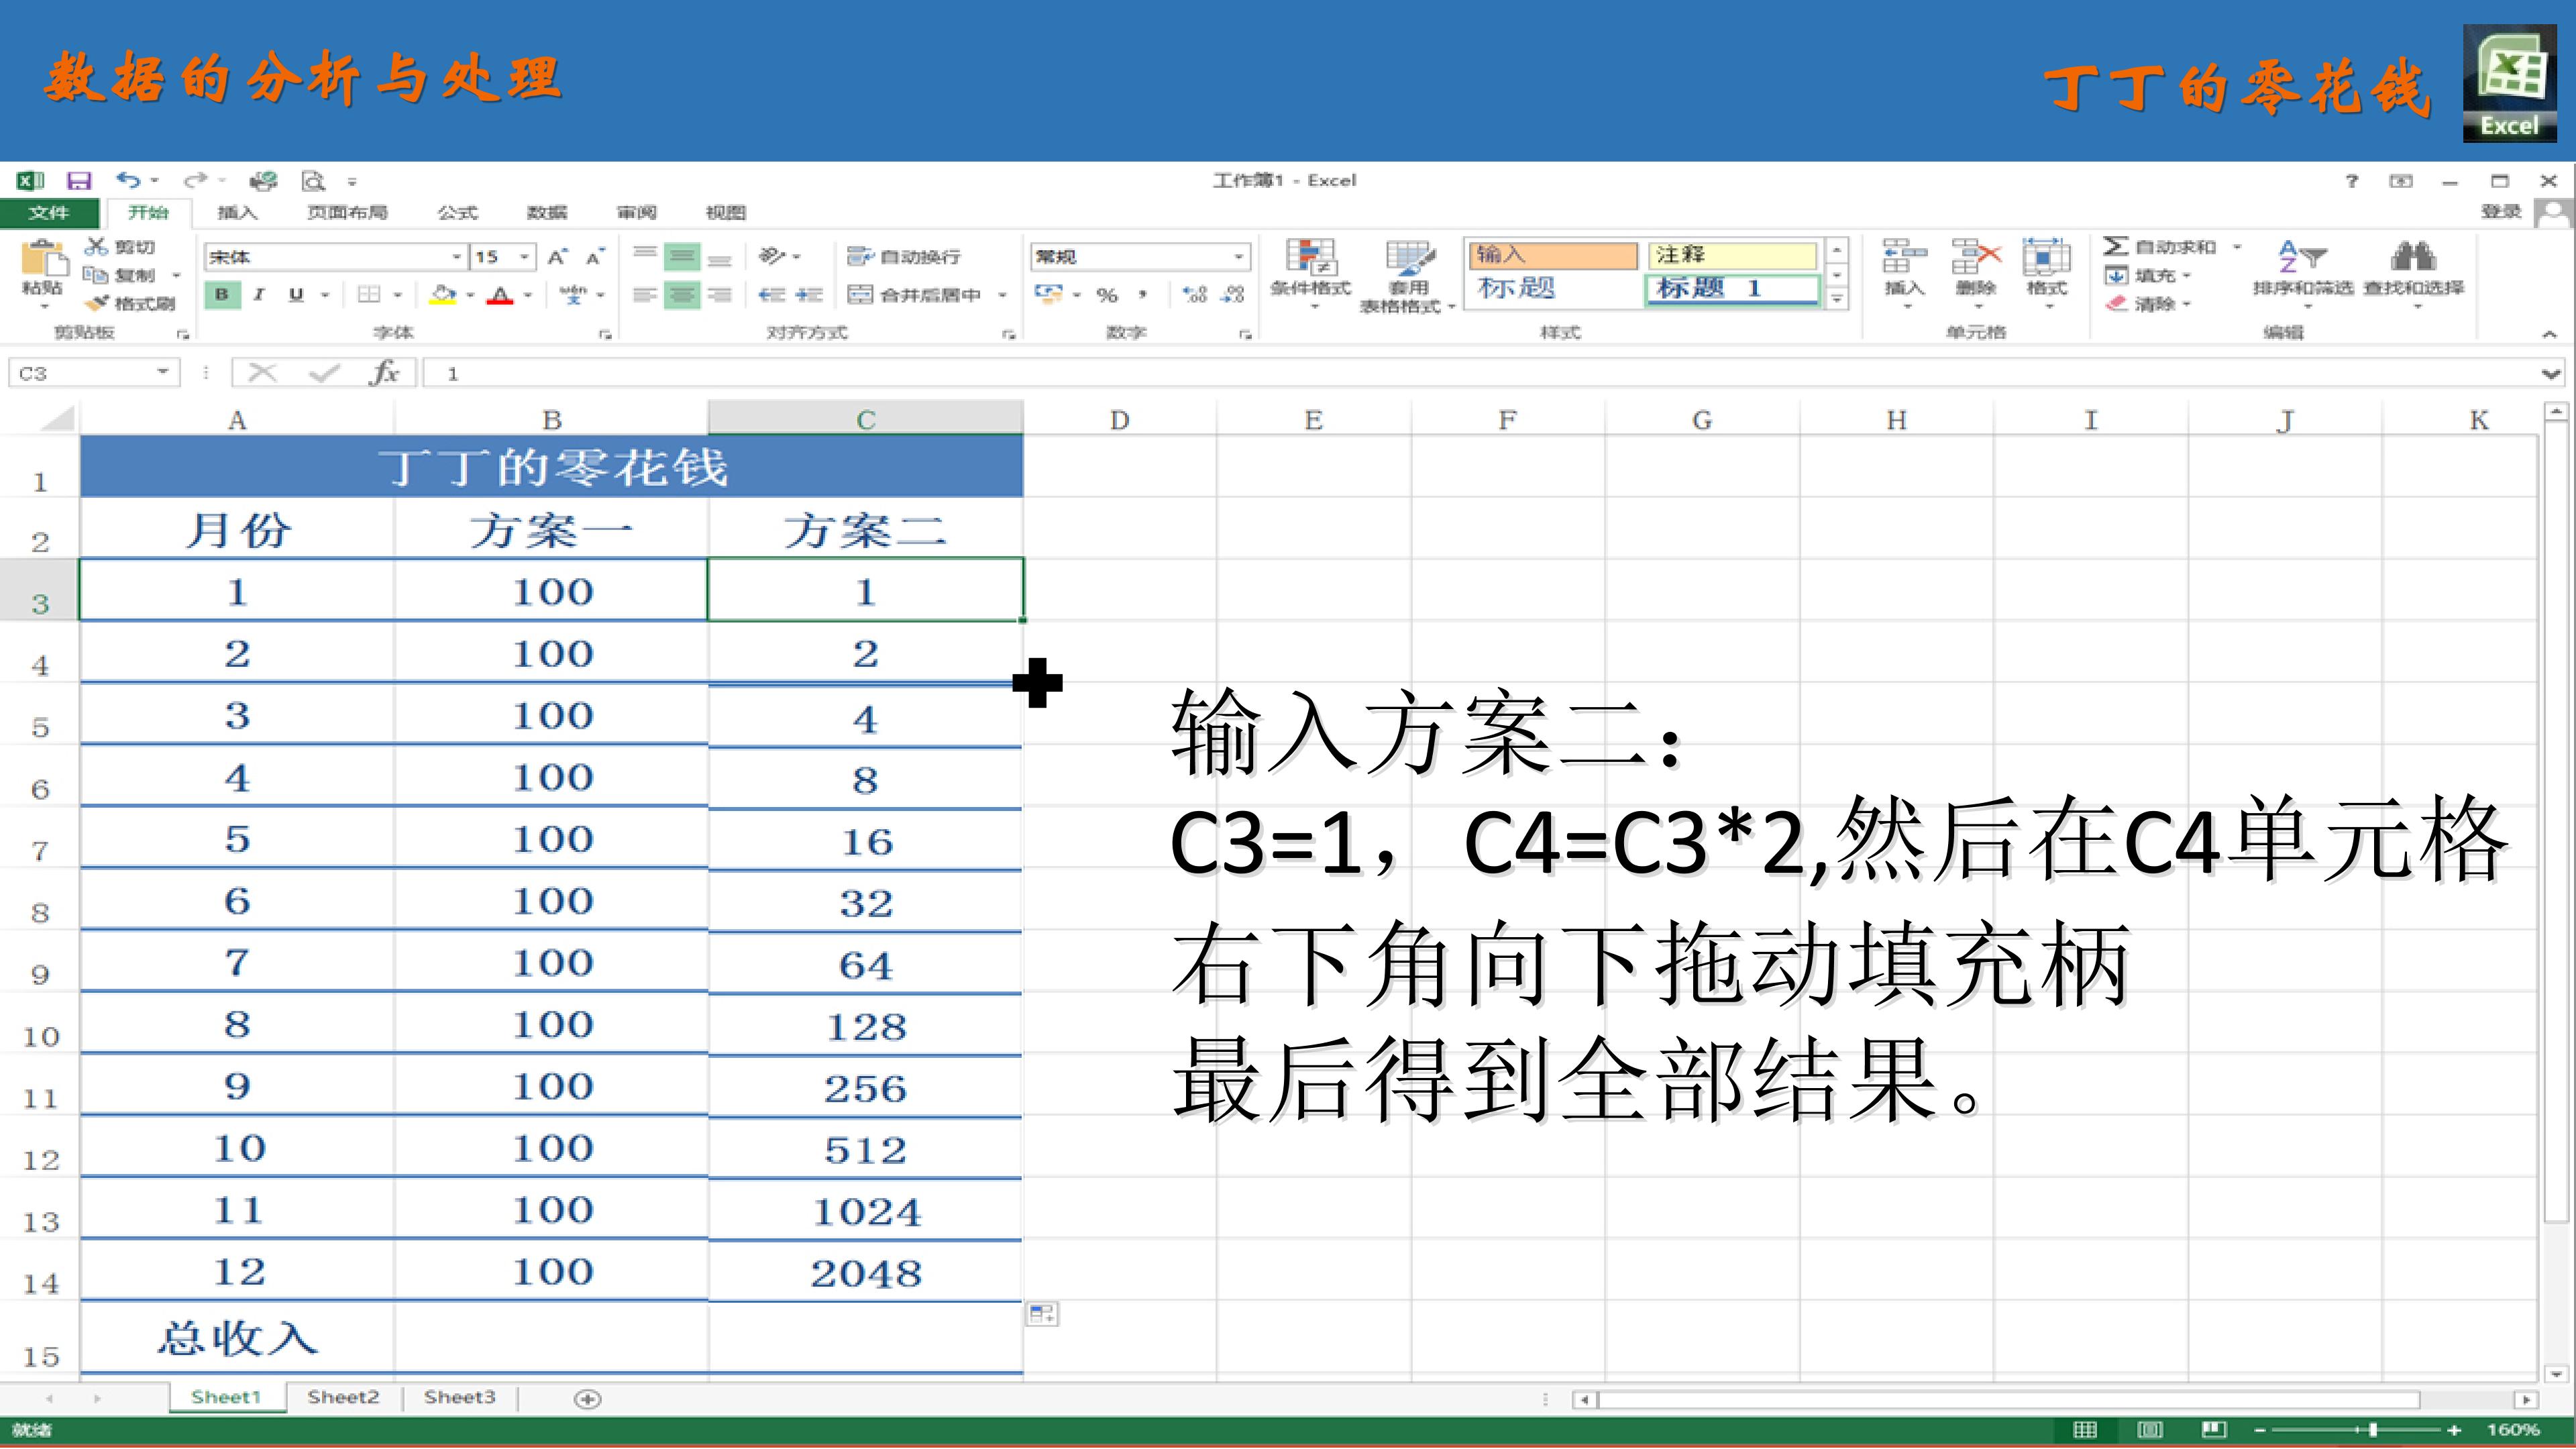Switch to the Sheet2 worksheet tab
Screen dimensions: 2576x1449
point(343,1397)
